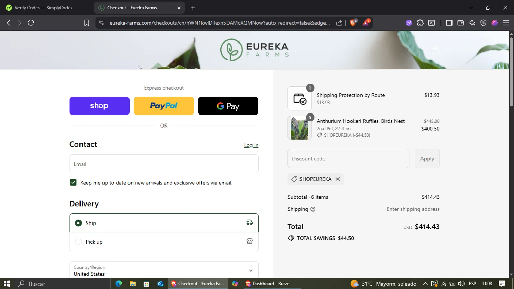
Task: Pay with Shop Pay button
Action: (99, 106)
